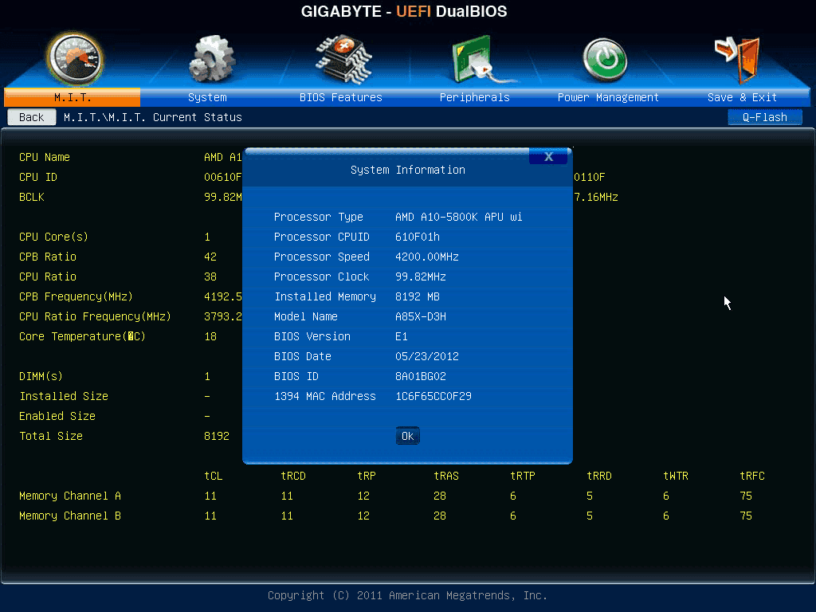The image size is (816, 612).
Task: Click the Memory Channel A row label
Action: (x=70, y=496)
